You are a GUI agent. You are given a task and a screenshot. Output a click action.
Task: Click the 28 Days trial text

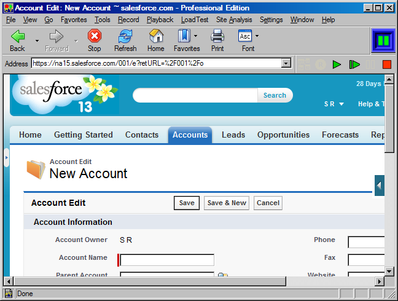click(x=370, y=84)
